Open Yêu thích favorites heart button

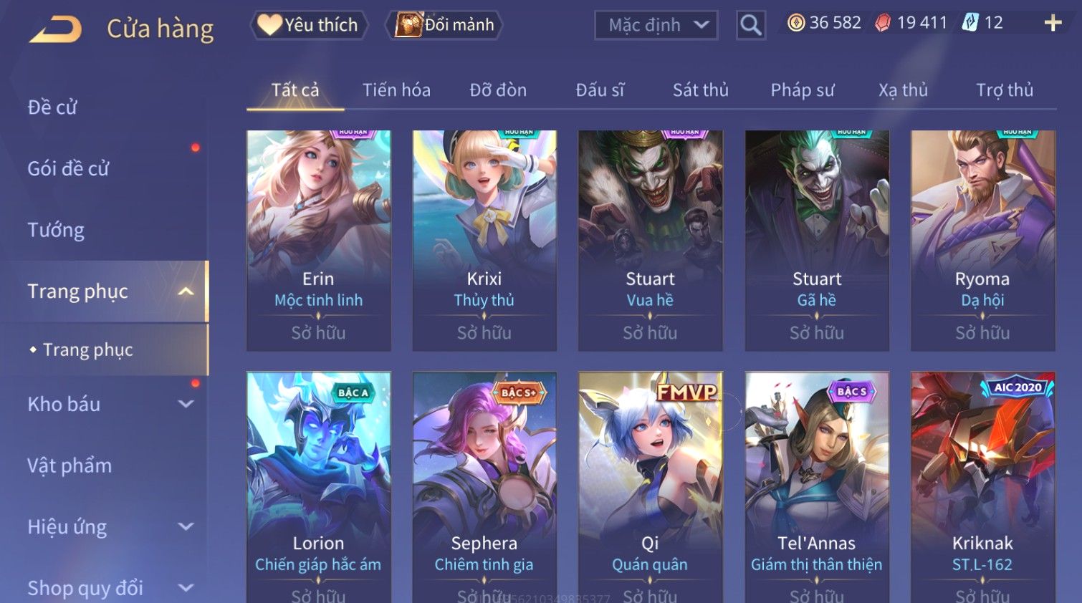(309, 24)
